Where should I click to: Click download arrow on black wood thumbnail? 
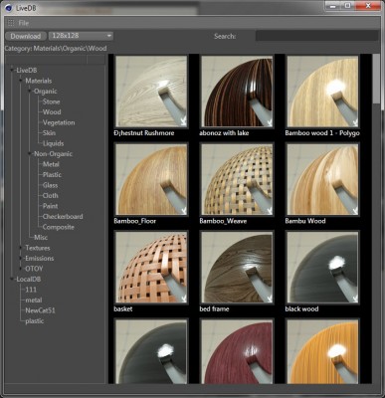[354, 298]
